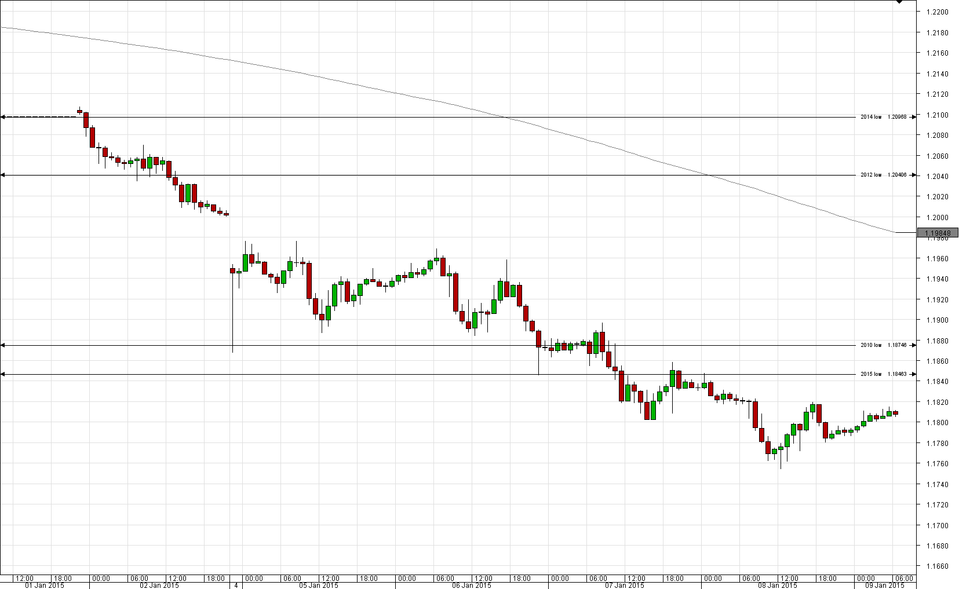The width and height of the screenshot is (959, 589).
Task: Click the 1.20968 value on the 2014 low line
Action: [x=897, y=117]
